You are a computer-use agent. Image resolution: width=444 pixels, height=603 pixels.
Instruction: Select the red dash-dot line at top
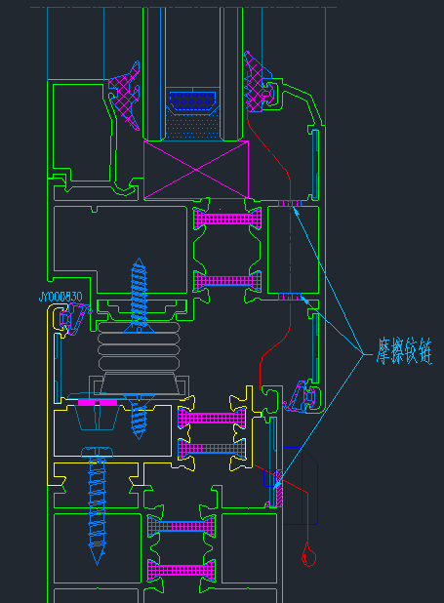coord(183,7)
